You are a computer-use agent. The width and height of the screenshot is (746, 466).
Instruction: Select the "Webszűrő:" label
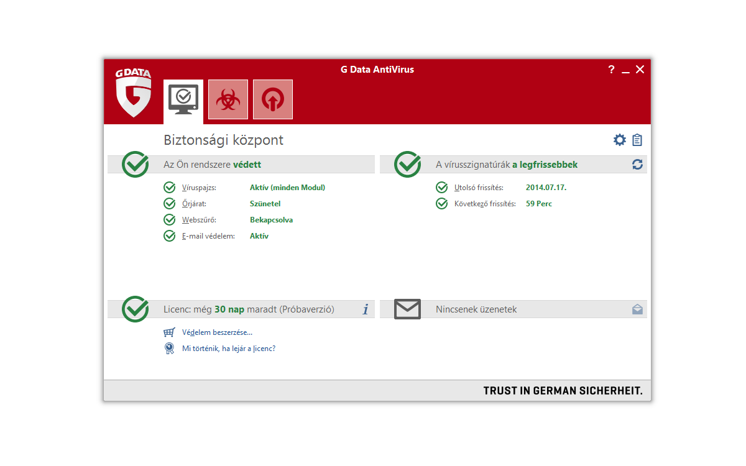pyautogui.click(x=199, y=220)
